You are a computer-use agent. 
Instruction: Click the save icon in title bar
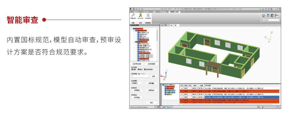tap(134, 9)
